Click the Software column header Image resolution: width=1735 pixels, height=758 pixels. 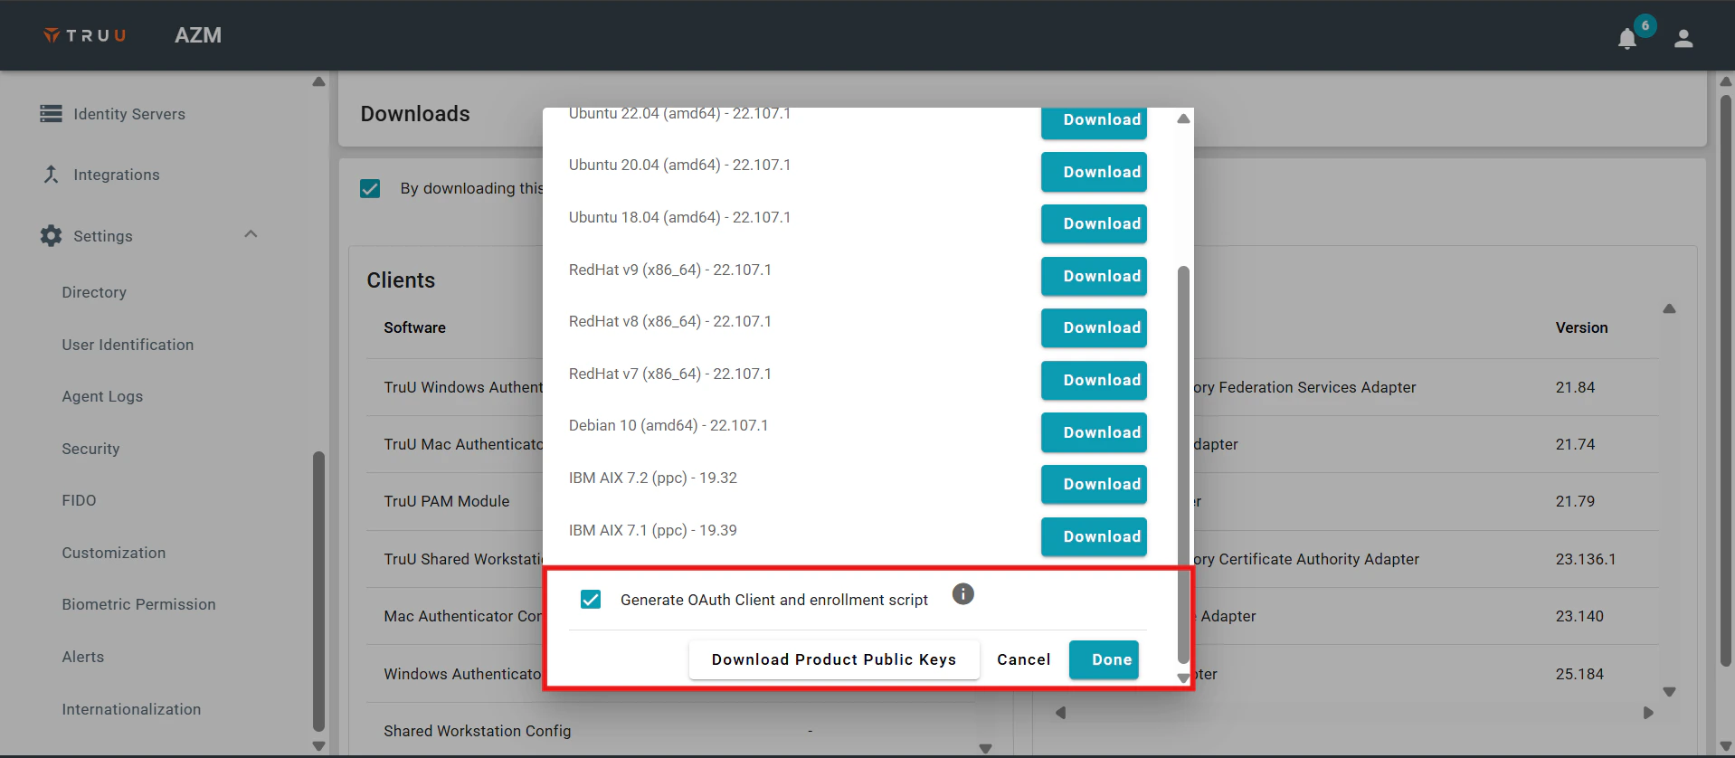point(414,327)
